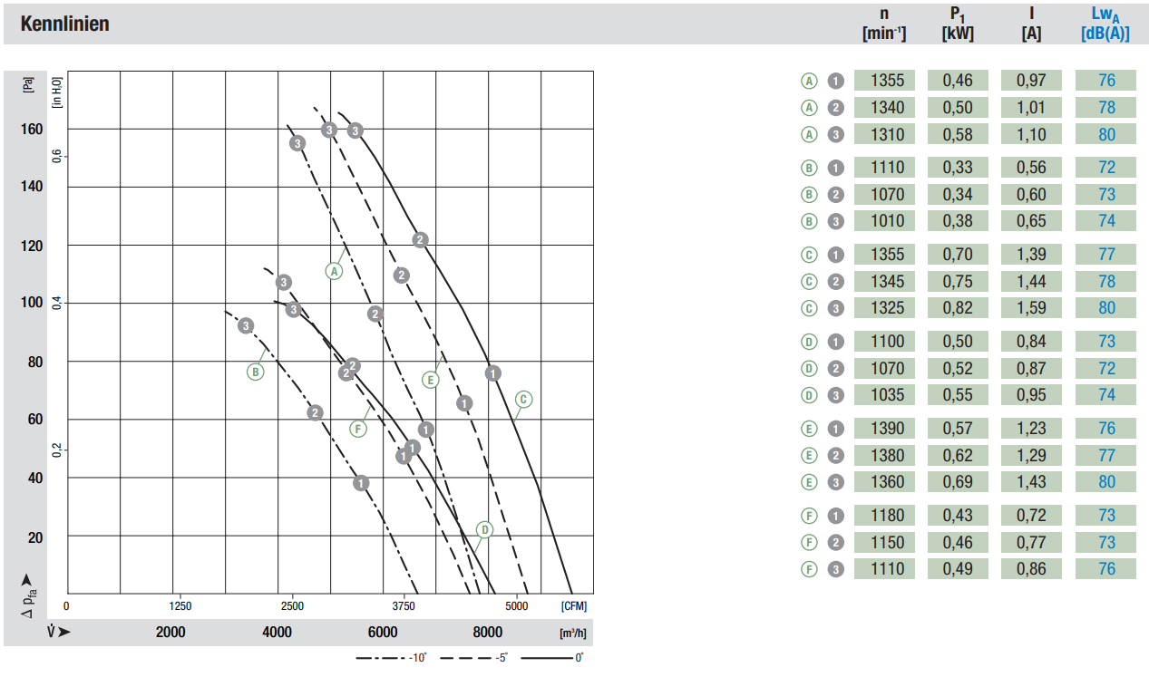Click the 160 Pa axis label

point(32,130)
